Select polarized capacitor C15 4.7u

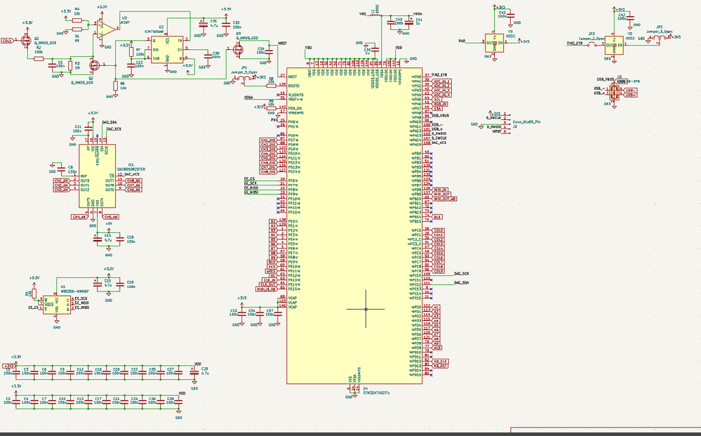pyautogui.click(x=97, y=284)
